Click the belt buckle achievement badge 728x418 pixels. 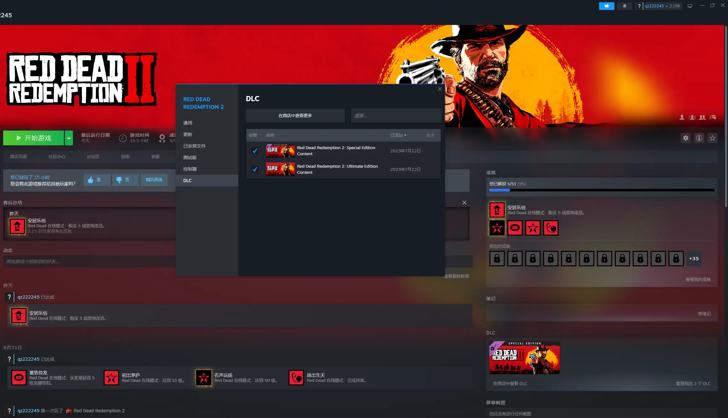515,228
